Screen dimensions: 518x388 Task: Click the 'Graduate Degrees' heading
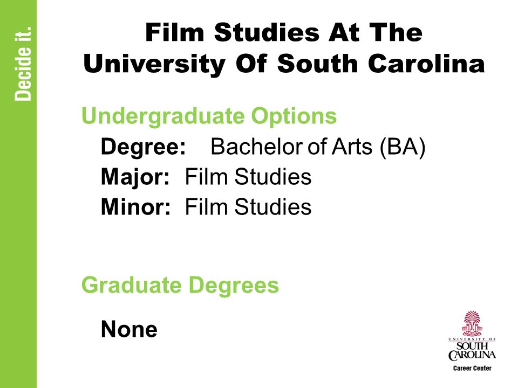click(180, 285)
